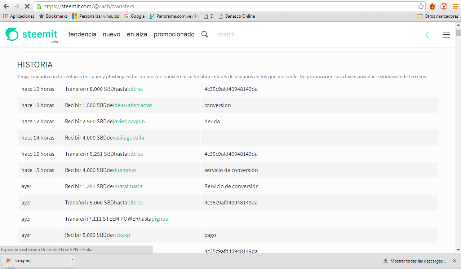Click the scrollbar down arrow
This screenshot has width=461, height=269.
pos(458,250)
